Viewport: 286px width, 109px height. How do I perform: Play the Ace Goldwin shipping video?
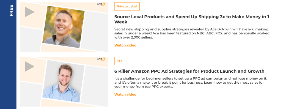pos(29,12)
